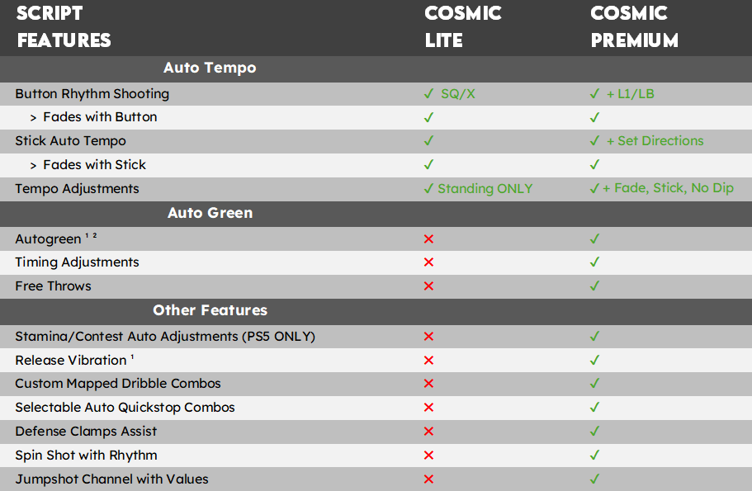
Task: Click the green check for Autogreen in Cosmic Premium
Action: pos(595,238)
